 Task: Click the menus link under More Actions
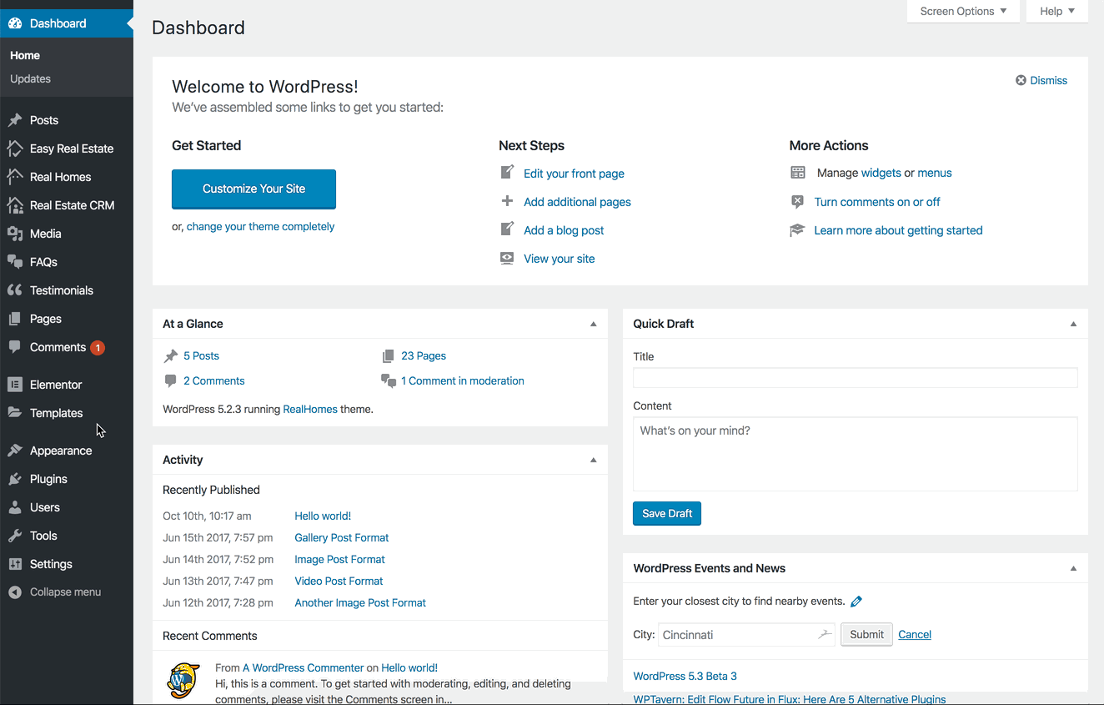click(935, 173)
